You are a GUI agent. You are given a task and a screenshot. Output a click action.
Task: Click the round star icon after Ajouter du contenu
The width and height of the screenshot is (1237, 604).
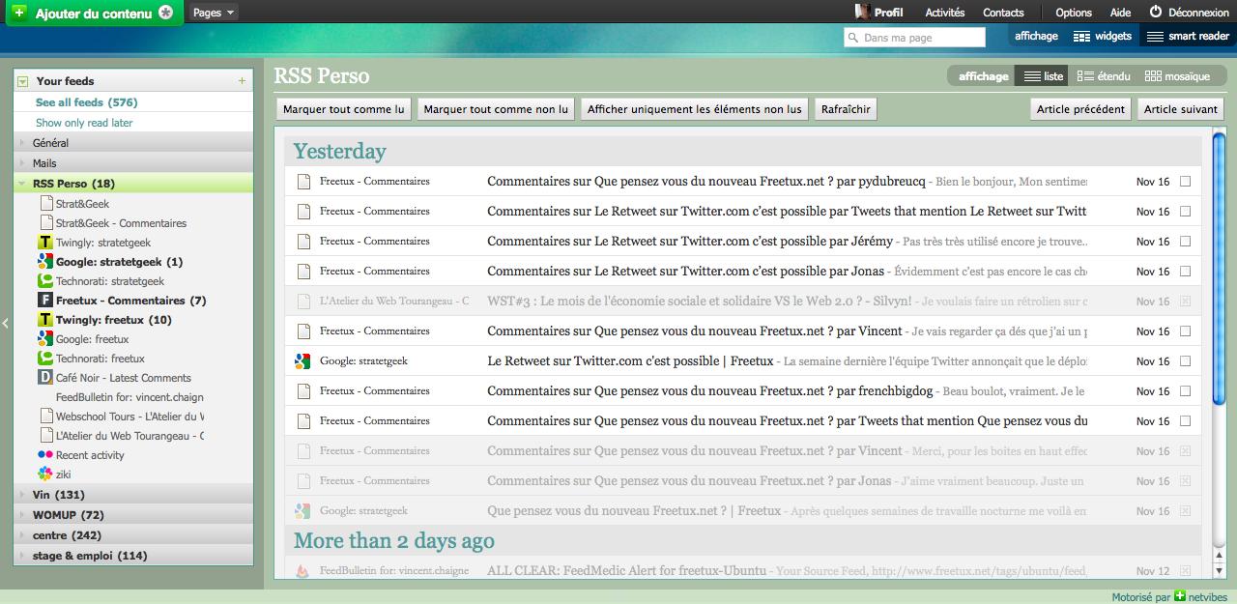(166, 13)
